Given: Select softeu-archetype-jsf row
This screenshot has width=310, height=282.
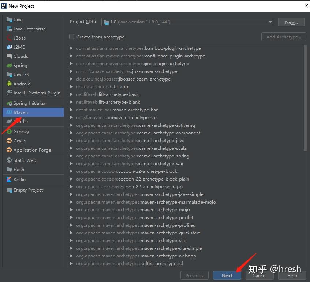Looking at the screenshot, I should coord(187,264).
